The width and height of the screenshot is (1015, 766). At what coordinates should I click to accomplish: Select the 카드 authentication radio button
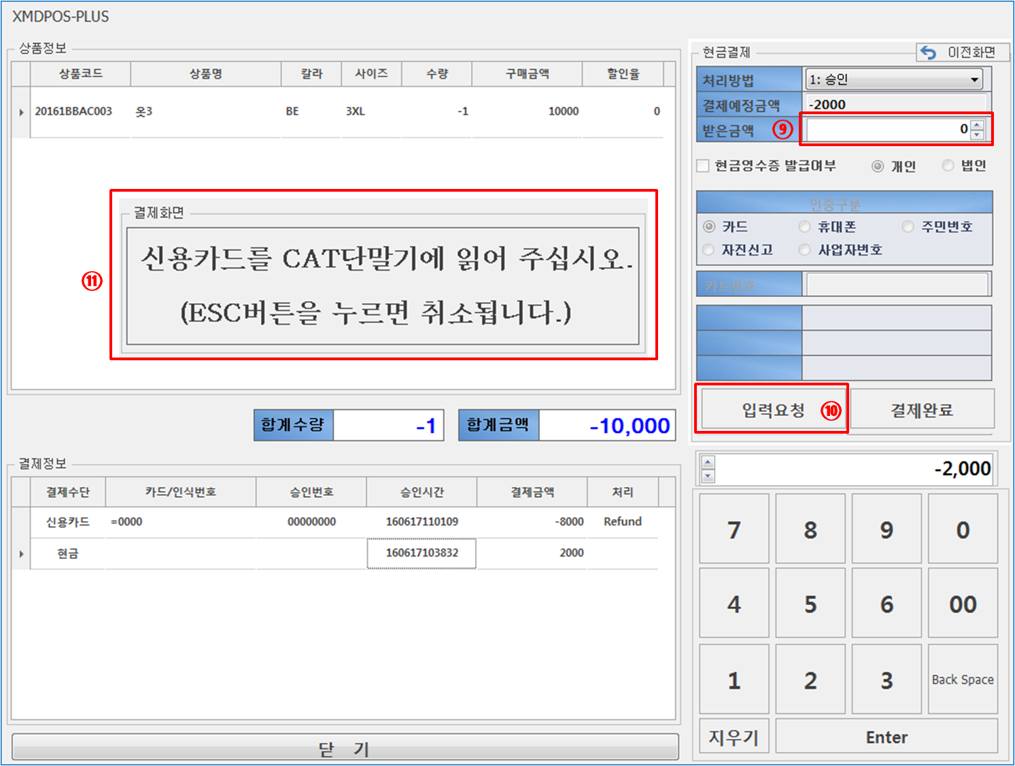pos(709,226)
